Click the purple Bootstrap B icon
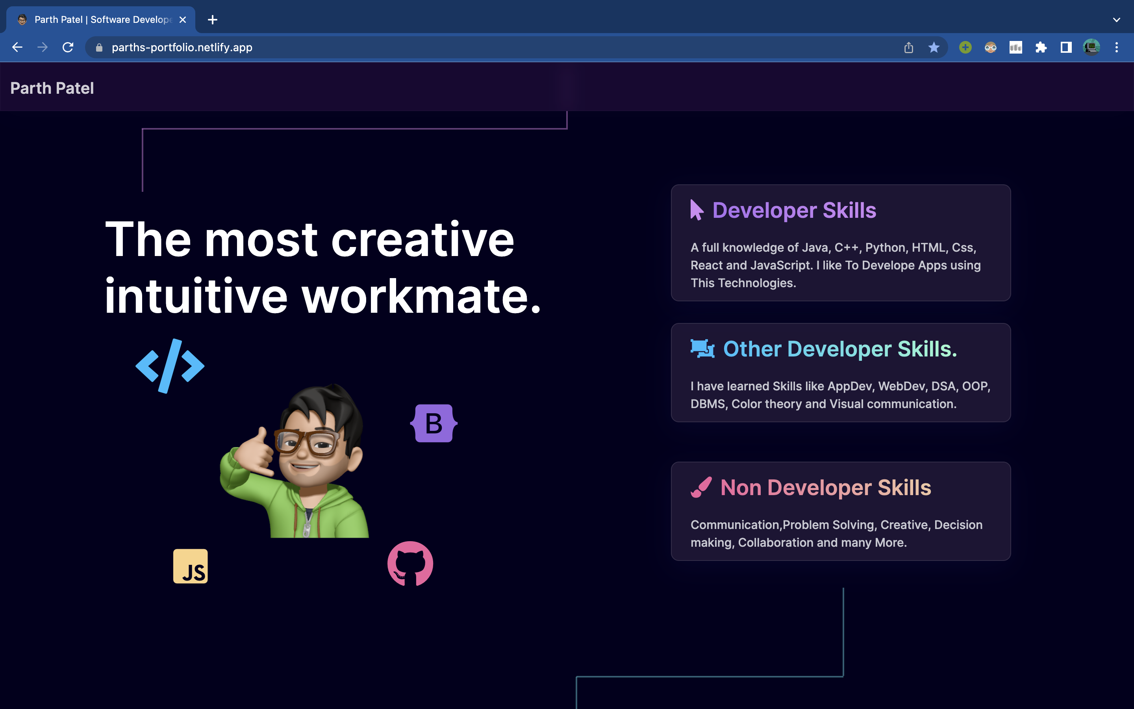 434,423
